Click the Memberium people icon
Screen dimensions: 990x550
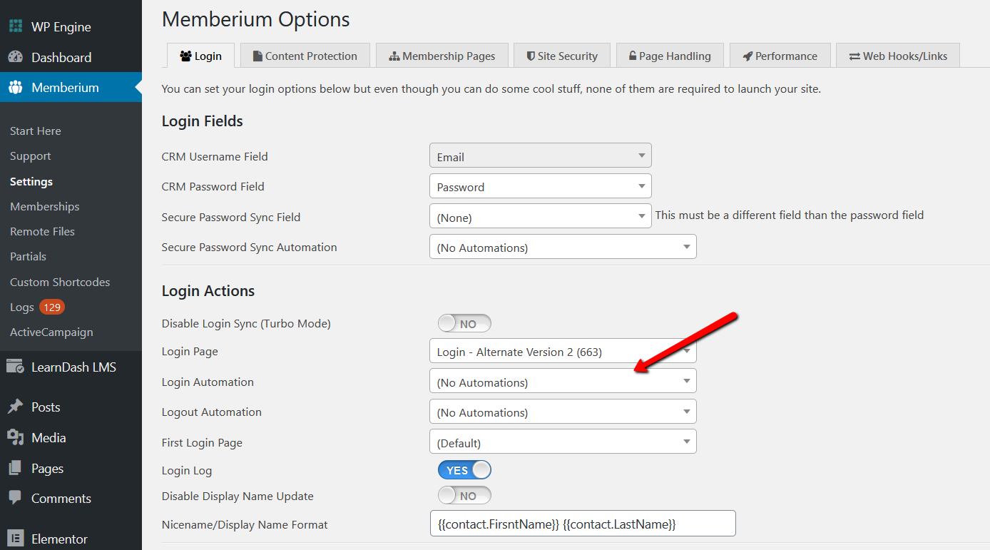(x=15, y=88)
